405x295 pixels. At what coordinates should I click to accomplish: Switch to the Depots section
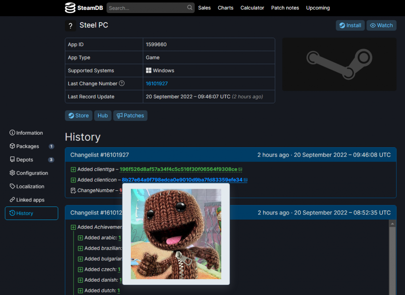(32, 160)
